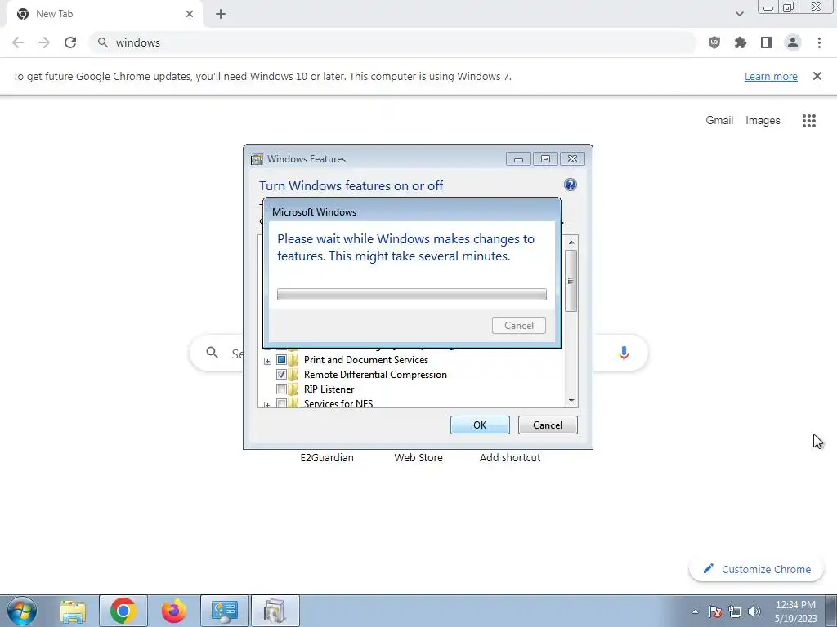Toggle the Print and Document Services checkbox
Image resolution: width=837 pixels, height=627 pixels.
pos(281,360)
